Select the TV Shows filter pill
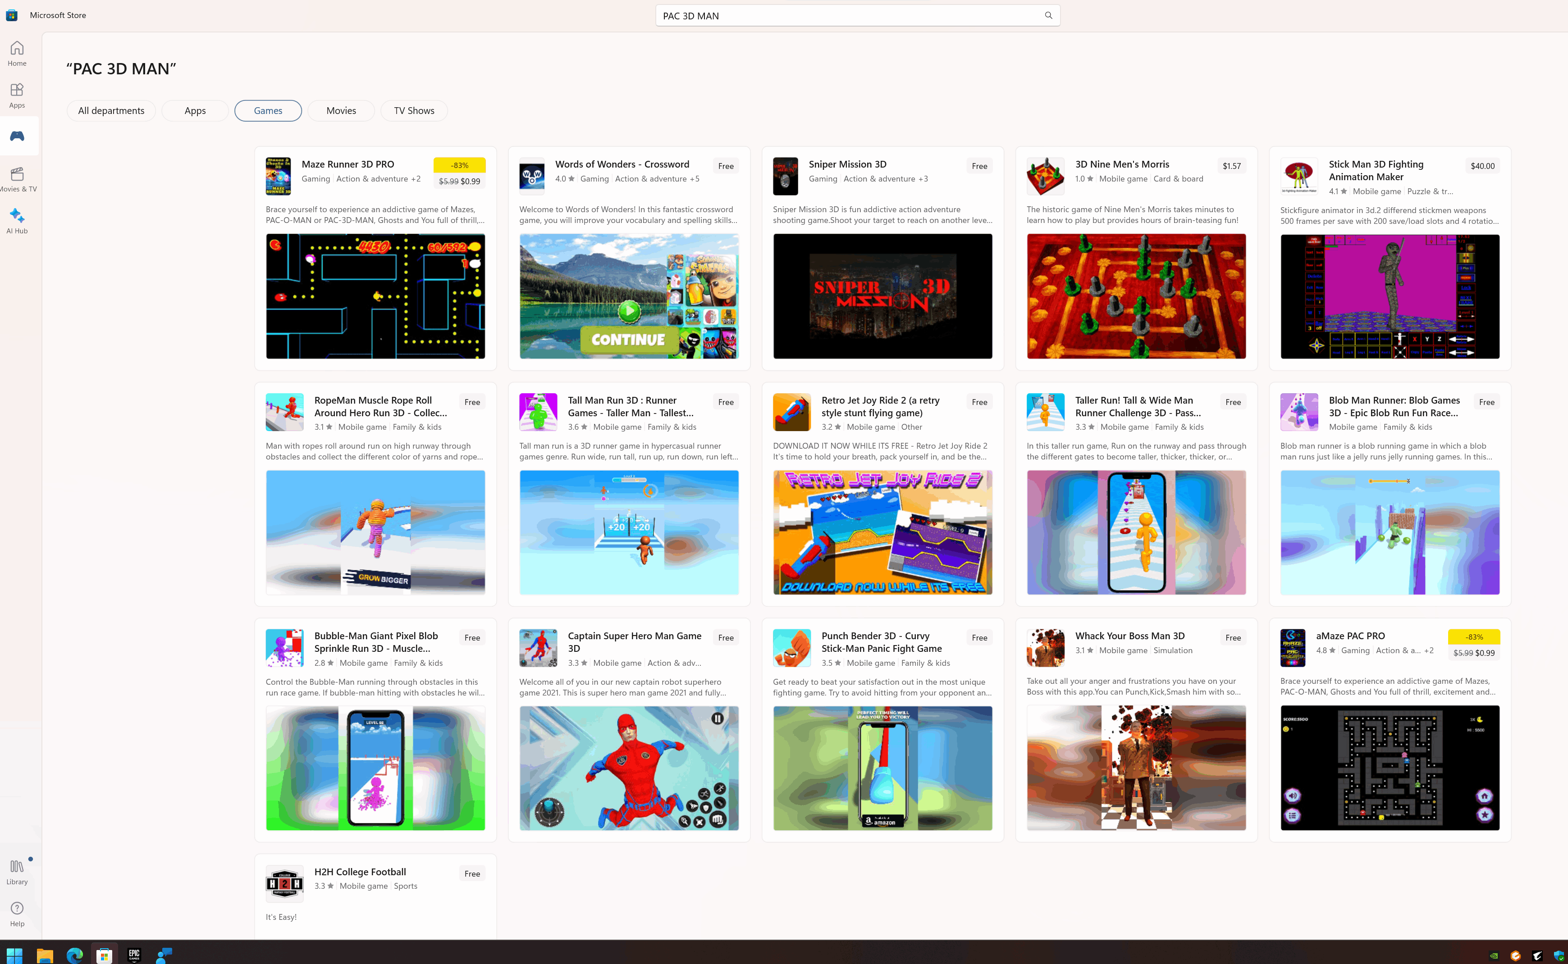Image resolution: width=1568 pixels, height=964 pixels. coord(413,110)
